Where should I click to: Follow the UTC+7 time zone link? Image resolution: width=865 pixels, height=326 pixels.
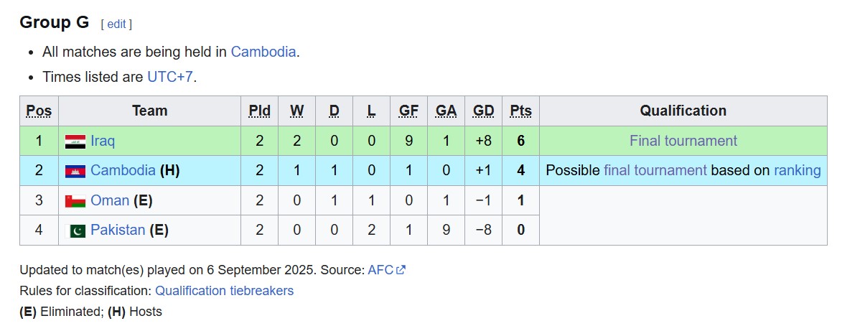click(x=170, y=77)
